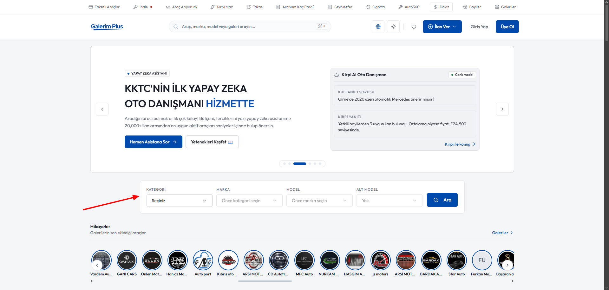Advance stories with right arrow
Viewport: 609px width, 290px height.
pos(507,265)
